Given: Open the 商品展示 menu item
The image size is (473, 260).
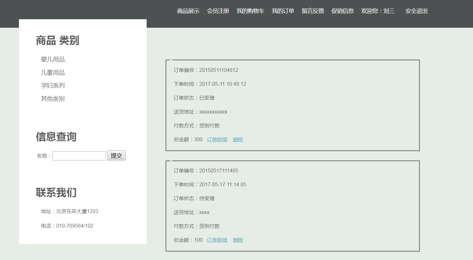Looking at the screenshot, I should 188,11.
